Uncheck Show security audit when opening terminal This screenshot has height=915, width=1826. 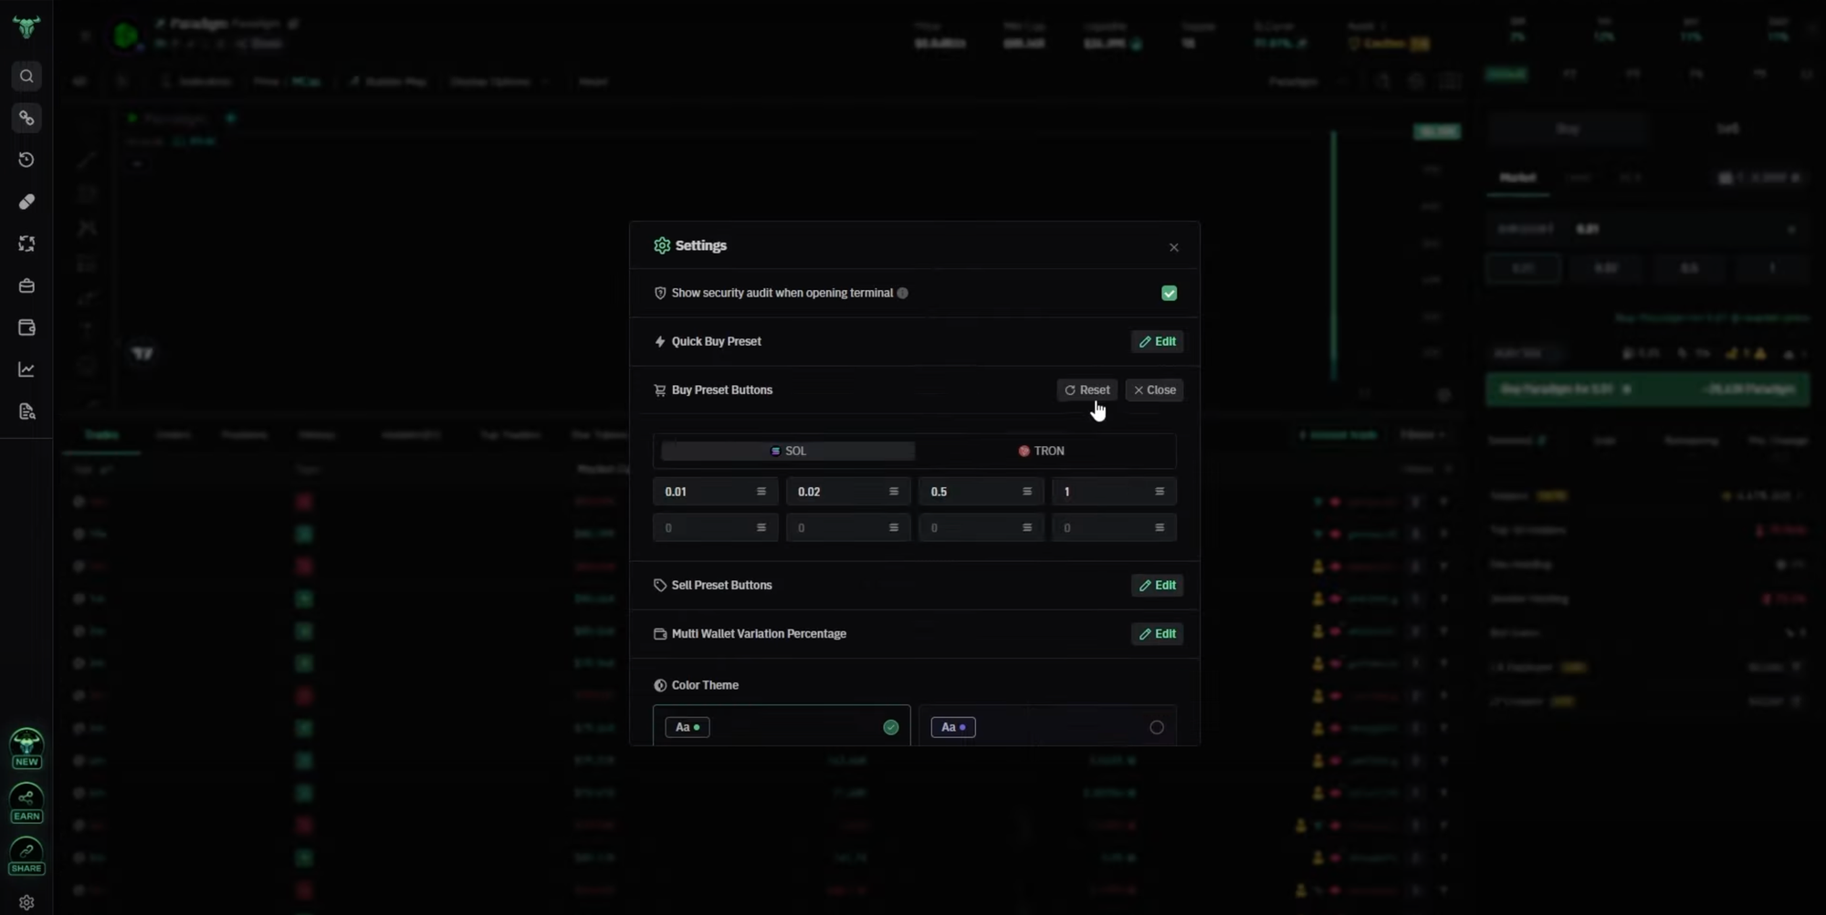click(x=1170, y=293)
